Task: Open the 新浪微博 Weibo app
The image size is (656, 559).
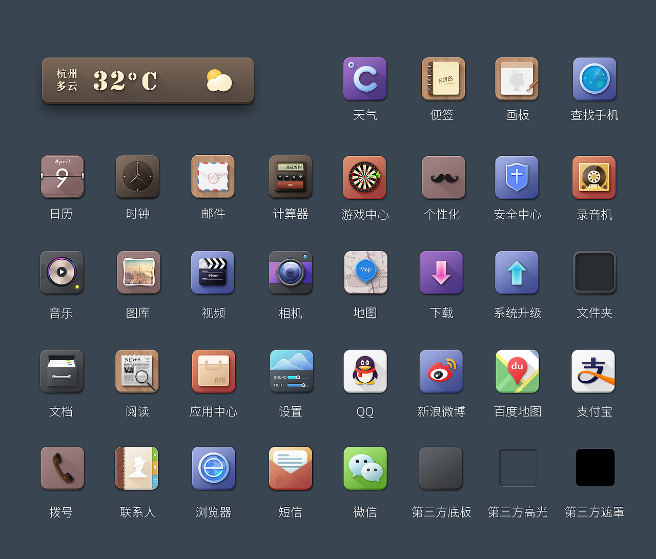Action: (441, 371)
